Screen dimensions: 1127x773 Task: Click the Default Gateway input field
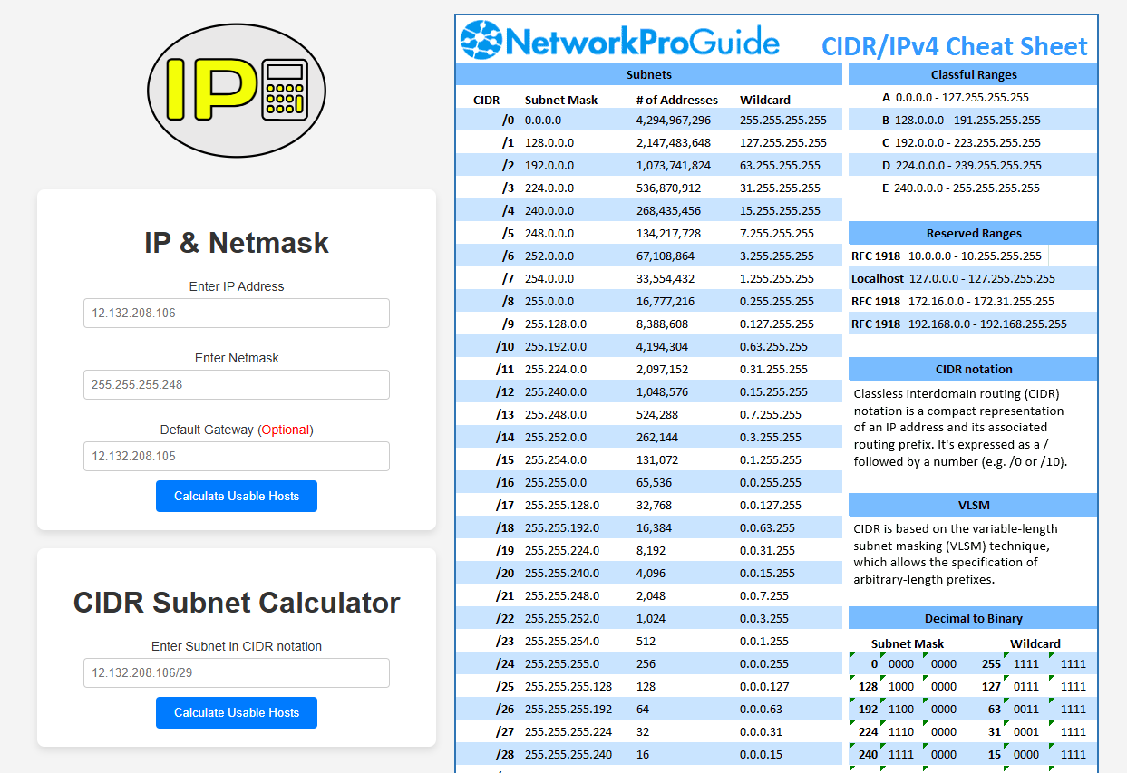(x=237, y=456)
